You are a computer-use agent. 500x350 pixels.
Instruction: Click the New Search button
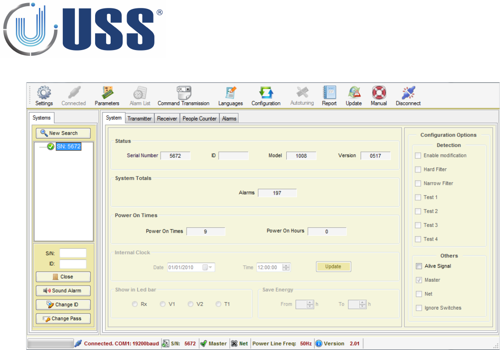click(63, 133)
